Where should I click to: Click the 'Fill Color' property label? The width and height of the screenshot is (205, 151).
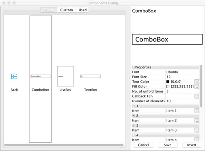pos(139,86)
